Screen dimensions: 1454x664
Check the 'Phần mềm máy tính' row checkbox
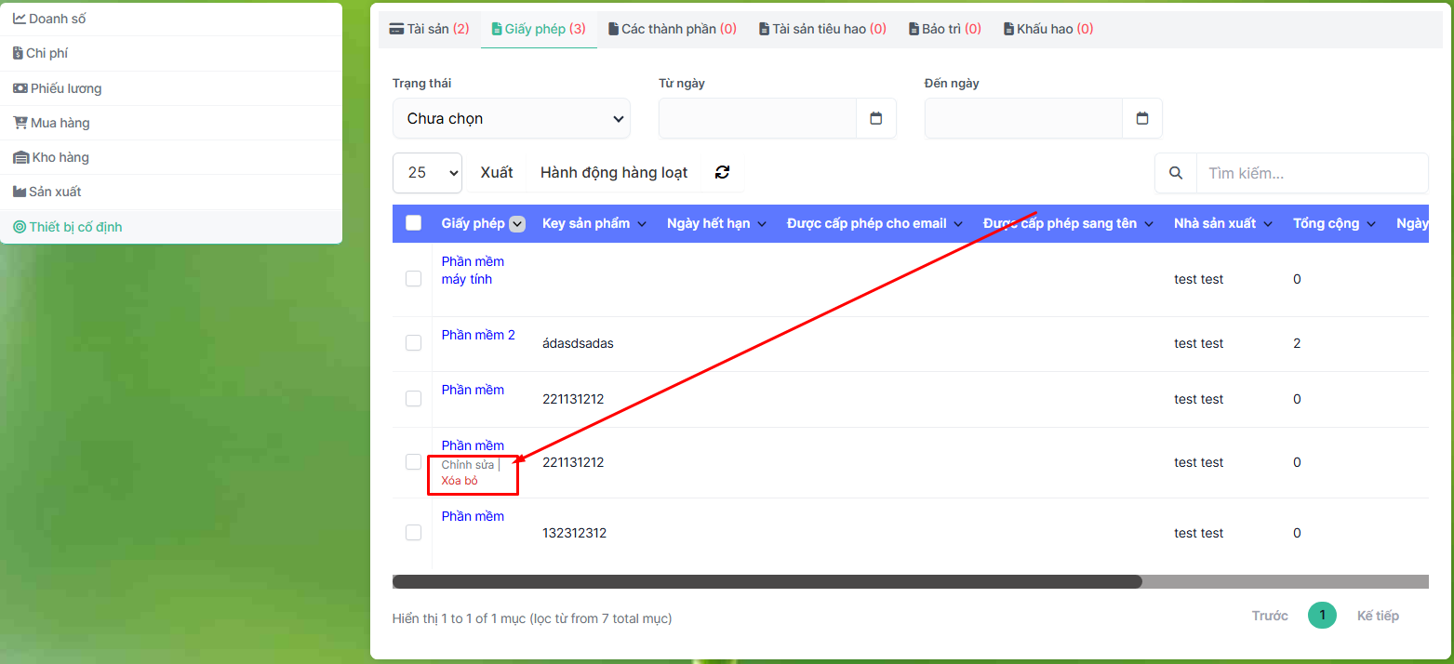414,279
